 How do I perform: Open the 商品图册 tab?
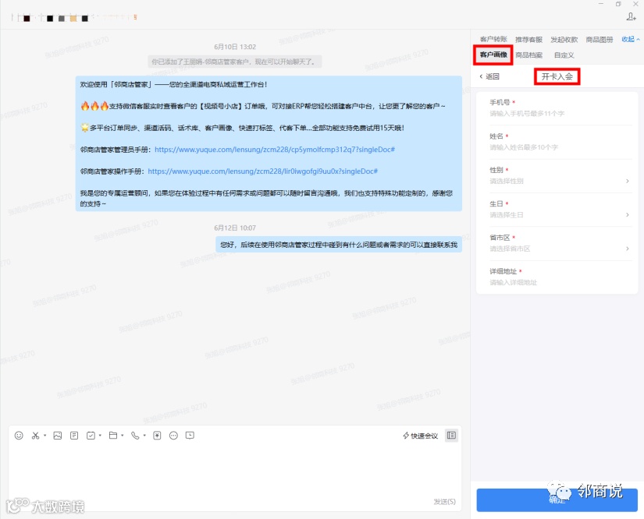click(600, 40)
